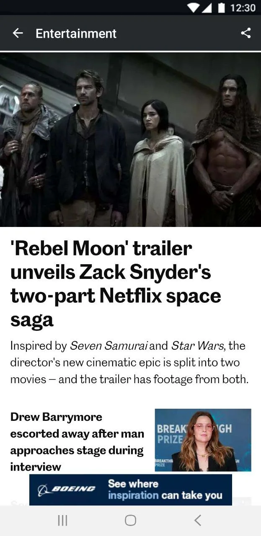Open Android recent apps button
The image size is (261, 536).
point(62,520)
